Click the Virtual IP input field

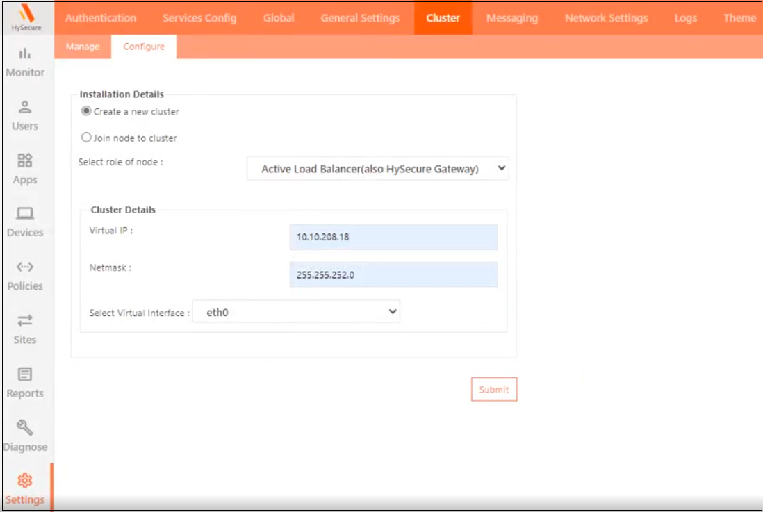click(393, 237)
